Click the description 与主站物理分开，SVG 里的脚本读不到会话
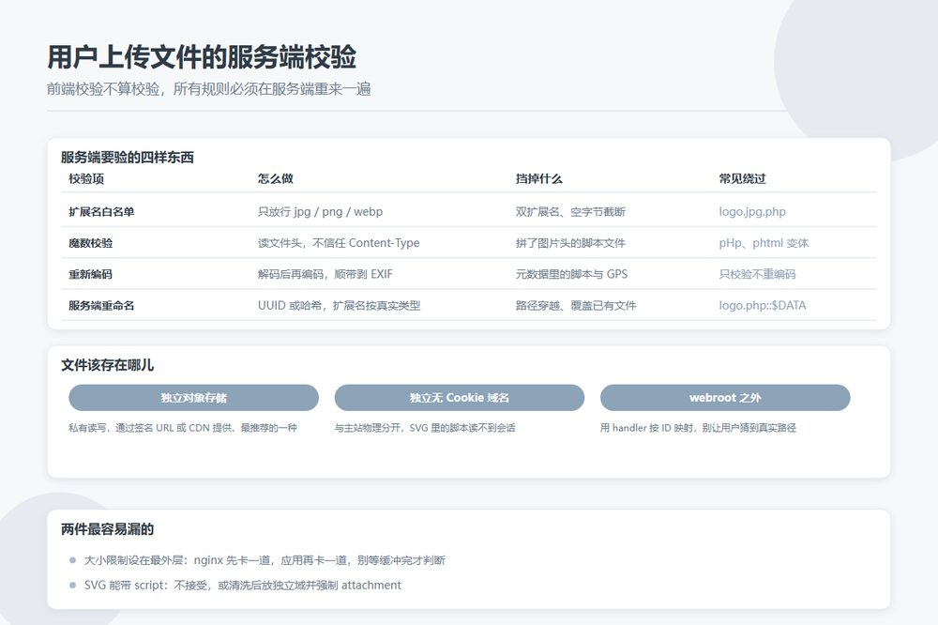The width and height of the screenshot is (938, 625). point(425,427)
